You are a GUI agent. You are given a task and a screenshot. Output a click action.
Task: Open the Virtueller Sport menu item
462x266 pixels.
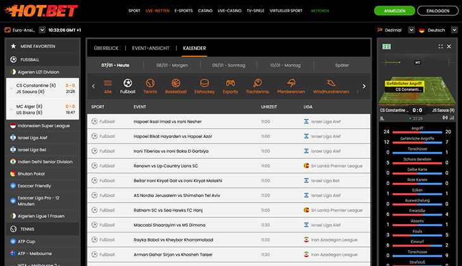(x=286, y=11)
